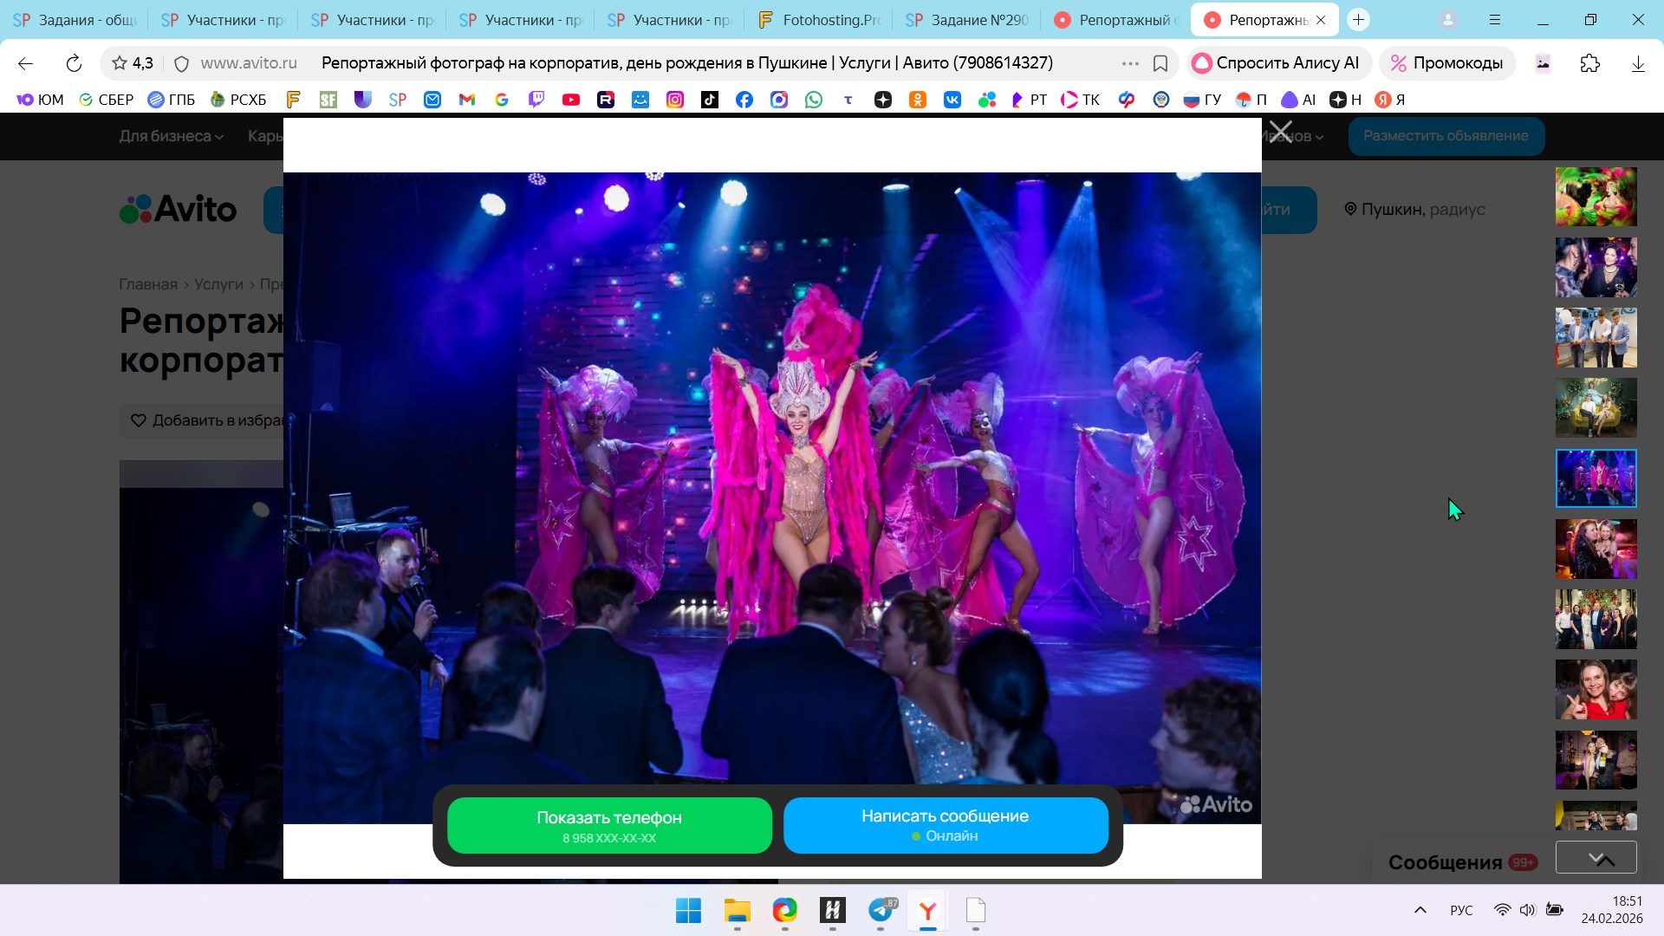Click the "Показать телефон" button
Screen dimensions: 1664x936
(x=609, y=825)
